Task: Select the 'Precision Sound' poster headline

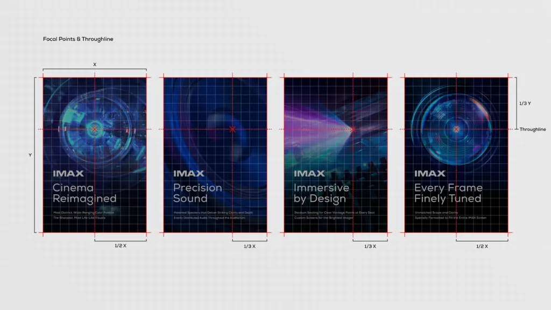Action: click(x=197, y=193)
